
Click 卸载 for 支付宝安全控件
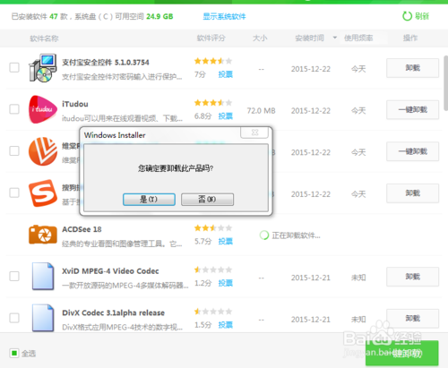coord(412,68)
